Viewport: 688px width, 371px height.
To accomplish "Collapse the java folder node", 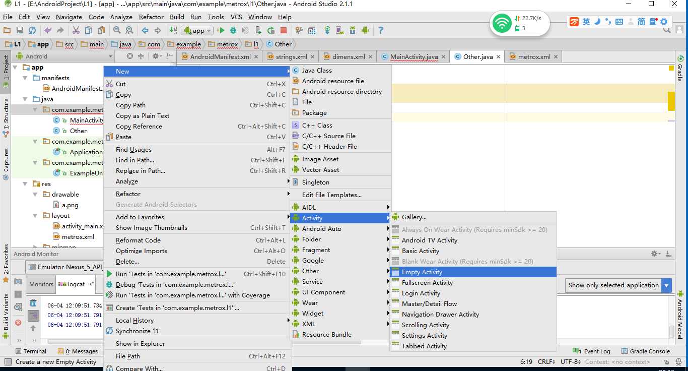I will click(x=25, y=99).
